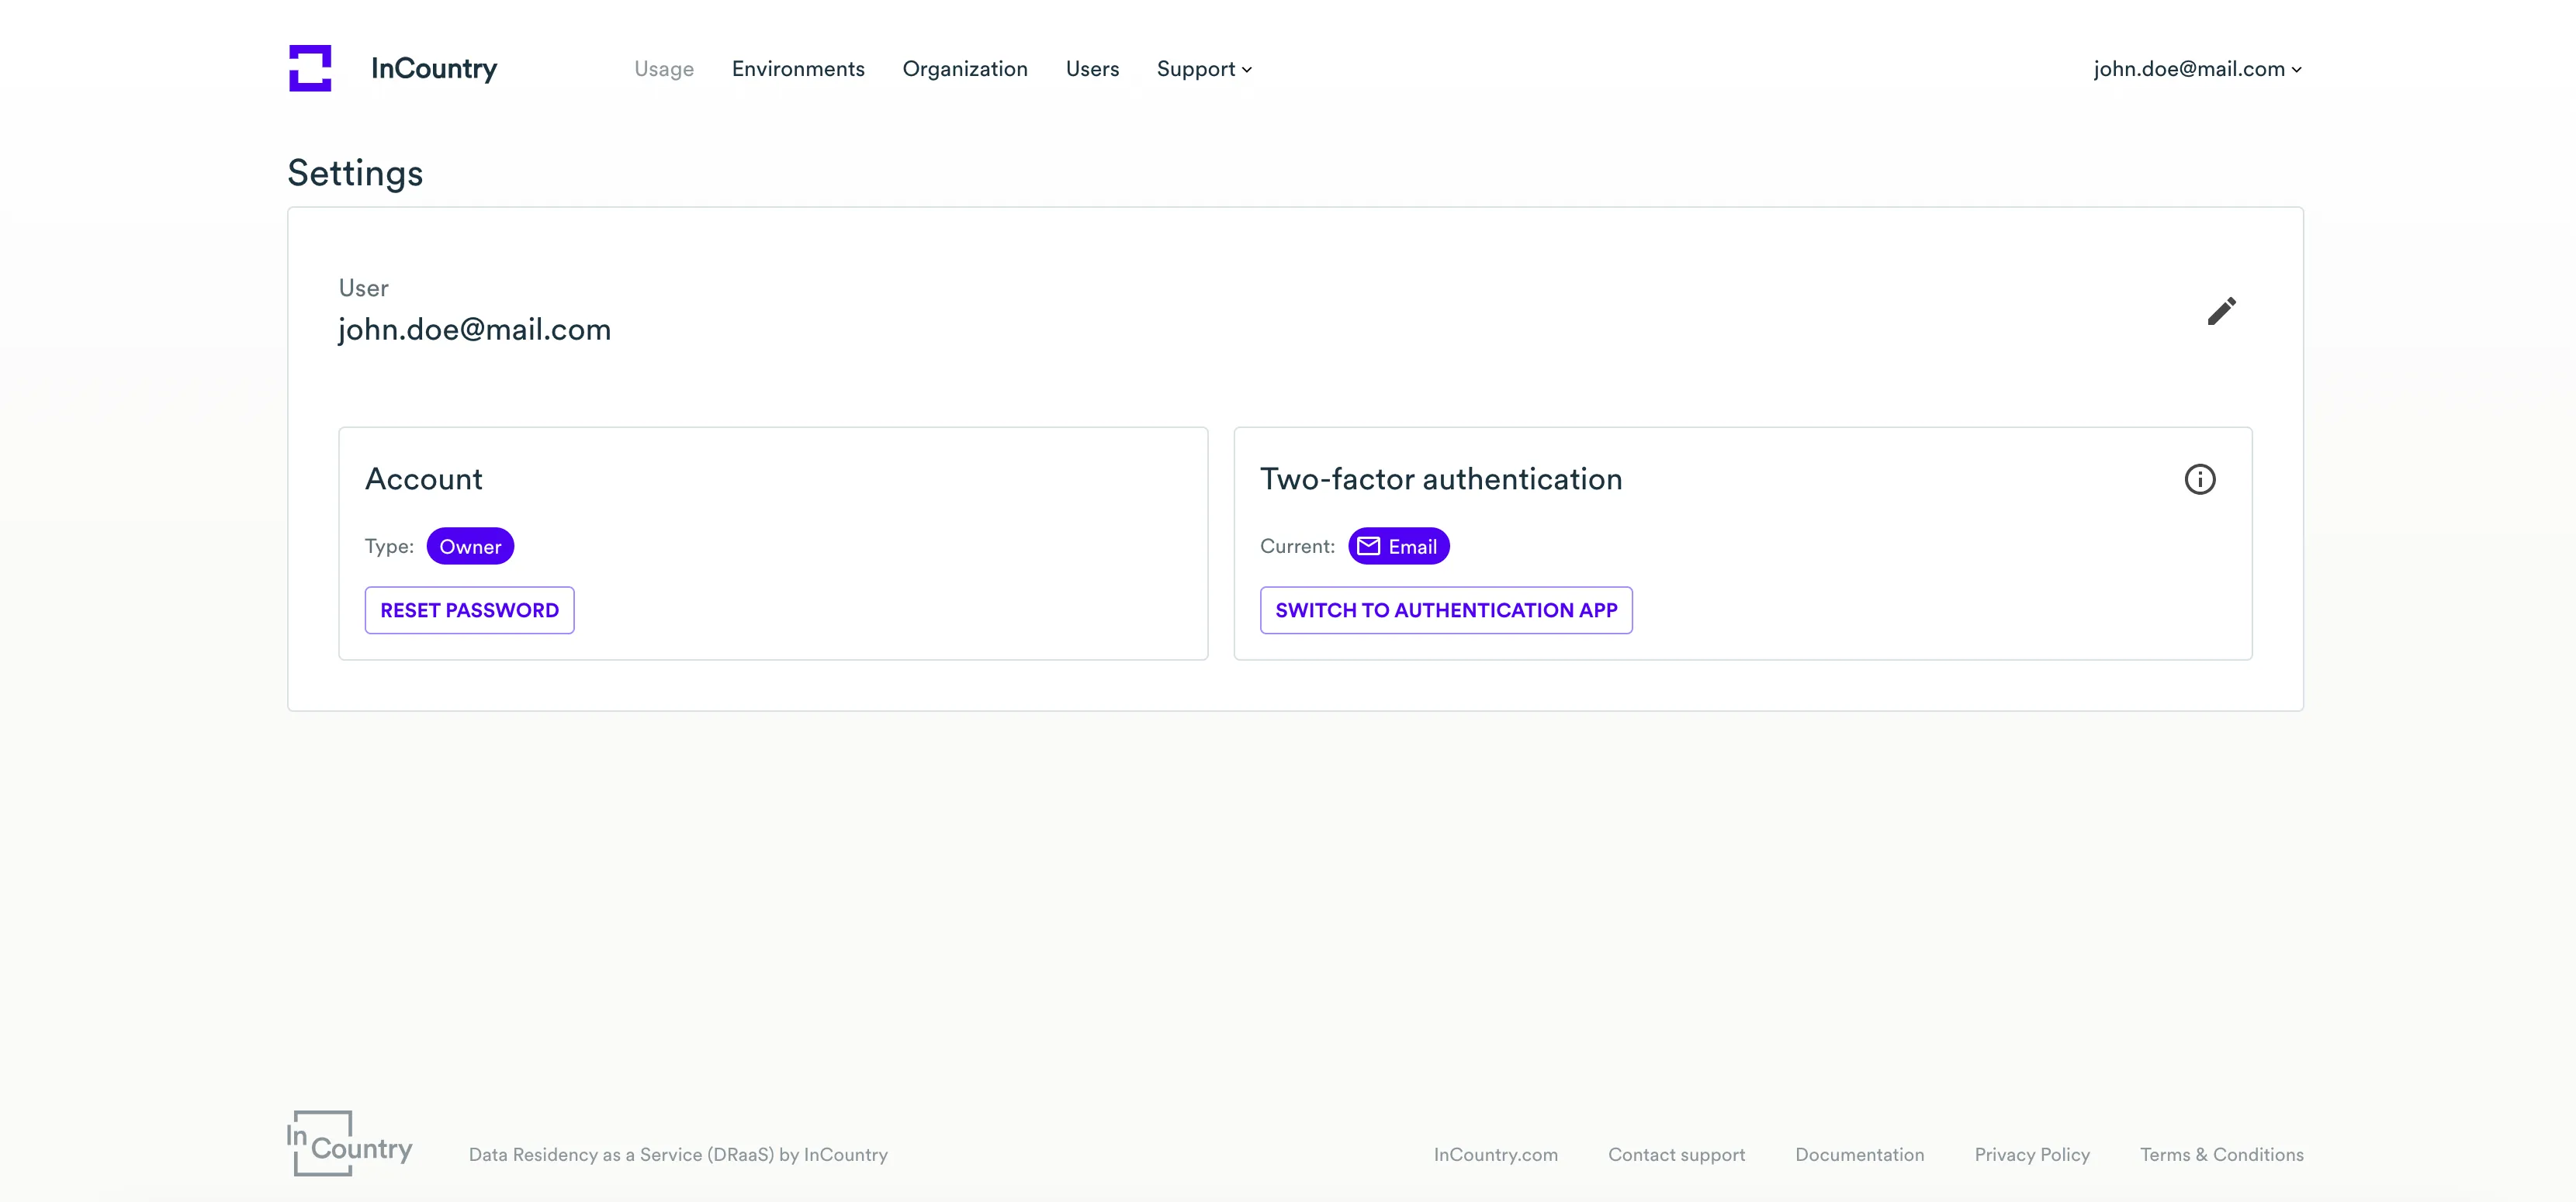The height and width of the screenshot is (1202, 2576).
Task: Expand the Support dropdown menu
Action: point(1204,69)
